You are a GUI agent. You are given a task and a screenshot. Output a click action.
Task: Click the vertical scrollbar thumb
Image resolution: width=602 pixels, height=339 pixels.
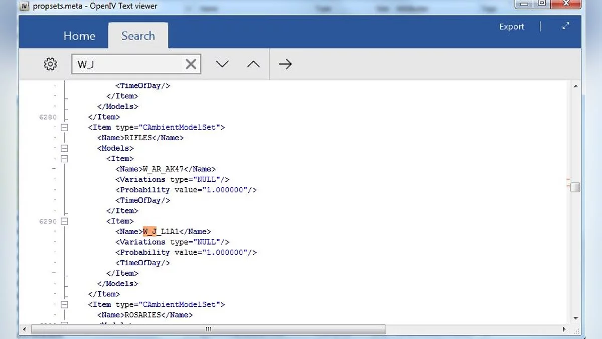(x=575, y=187)
